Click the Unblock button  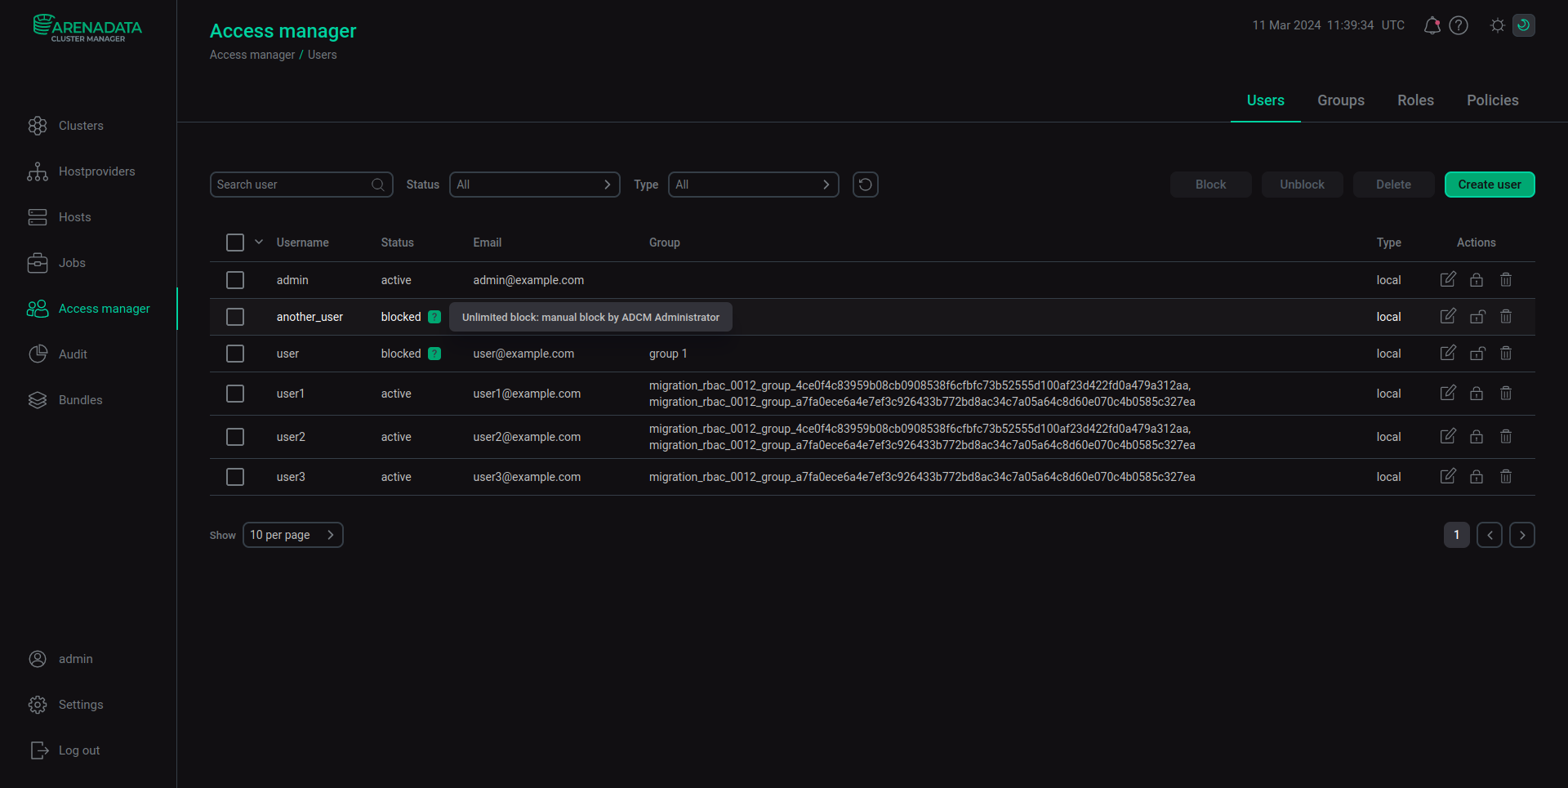pyautogui.click(x=1302, y=185)
